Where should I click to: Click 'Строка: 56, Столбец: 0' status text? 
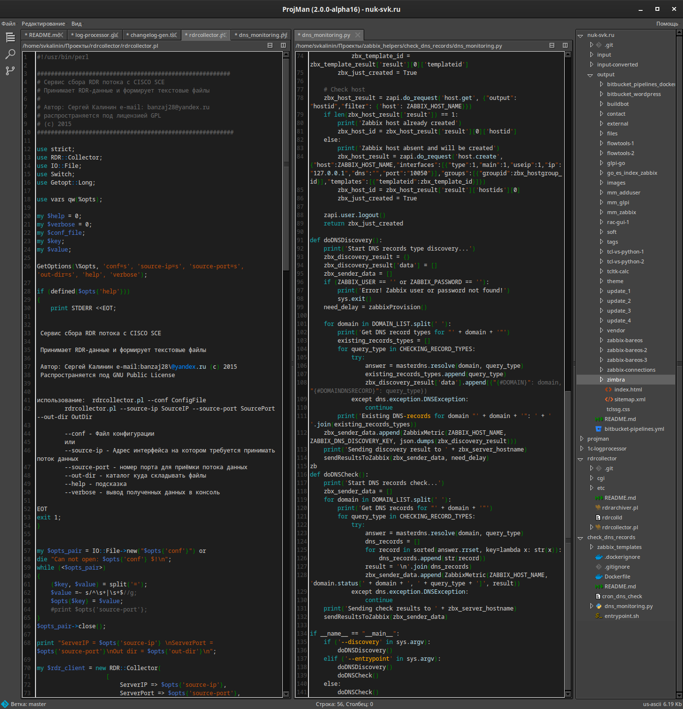pos(344,704)
